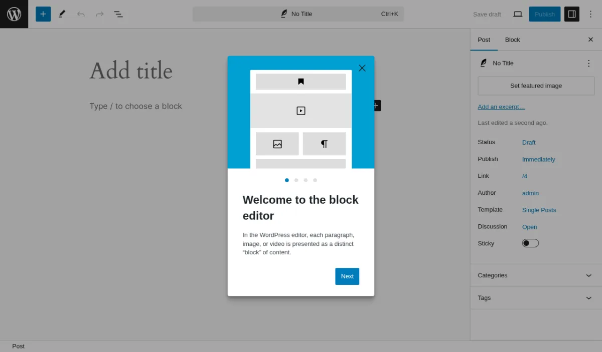Click the Undo arrow icon
This screenshot has width=602, height=352.
click(x=81, y=14)
